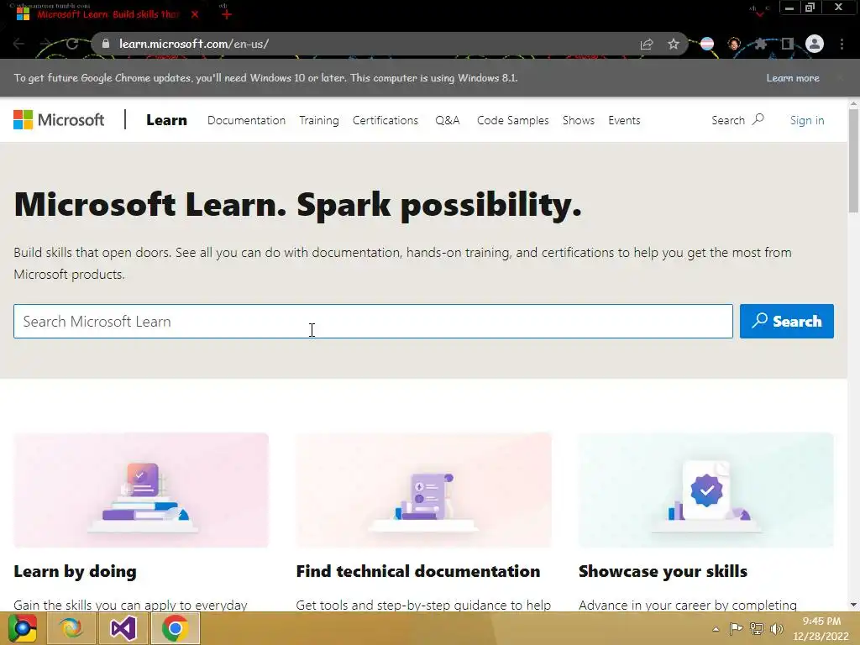This screenshot has height=645, width=860.
Task: Open the Documentation menu item
Action: pos(246,120)
